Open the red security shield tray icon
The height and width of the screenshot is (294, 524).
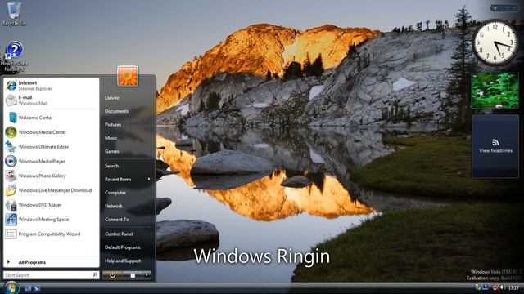tap(495, 287)
